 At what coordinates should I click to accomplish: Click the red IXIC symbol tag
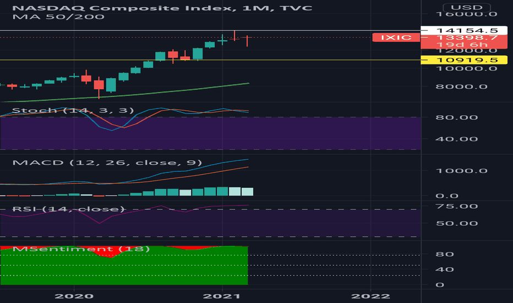(x=396, y=37)
